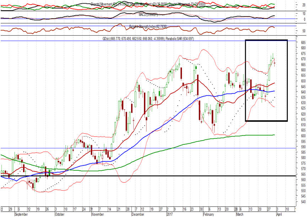Click the MACD (5.63027) indicator label
The height and width of the screenshot is (217, 307).
[148, 15]
